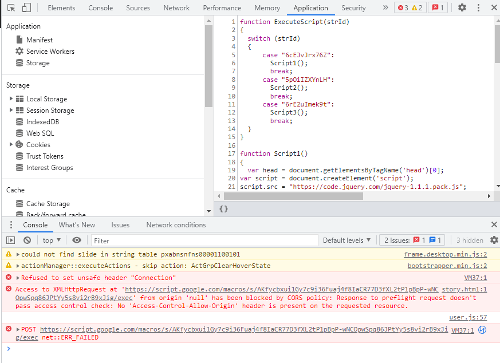Show the console sidebar panel icon
Screen dimensions: 500x363
10,240
